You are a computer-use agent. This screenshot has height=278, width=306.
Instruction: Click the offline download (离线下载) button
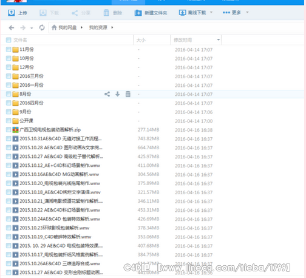pos(192,13)
